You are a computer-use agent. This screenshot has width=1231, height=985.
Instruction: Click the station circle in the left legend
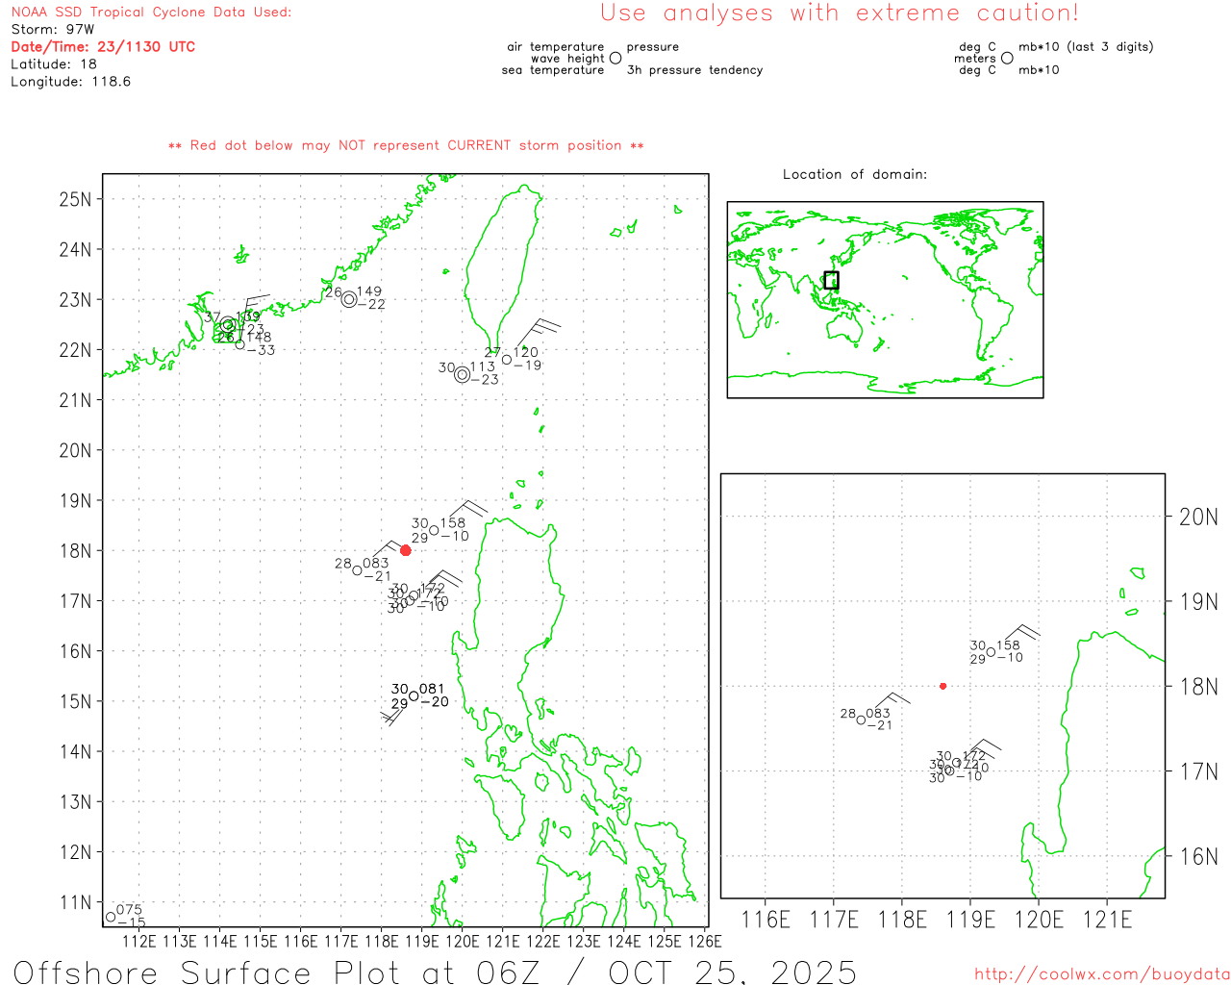pos(615,58)
